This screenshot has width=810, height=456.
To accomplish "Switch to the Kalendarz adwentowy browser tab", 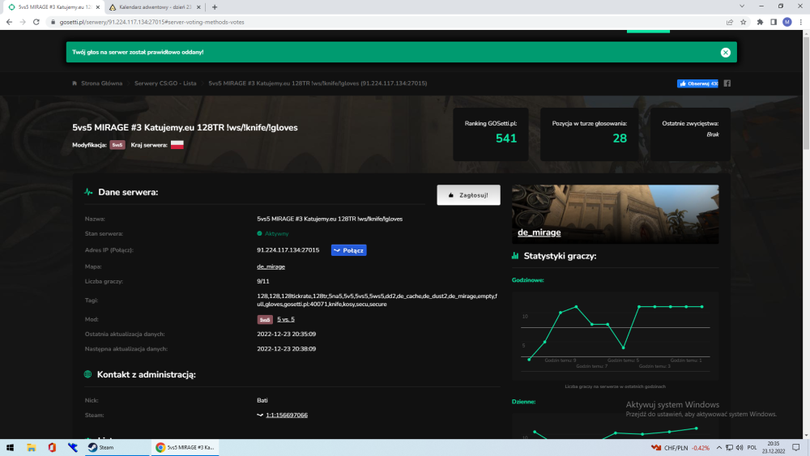I will tap(155, 7).
